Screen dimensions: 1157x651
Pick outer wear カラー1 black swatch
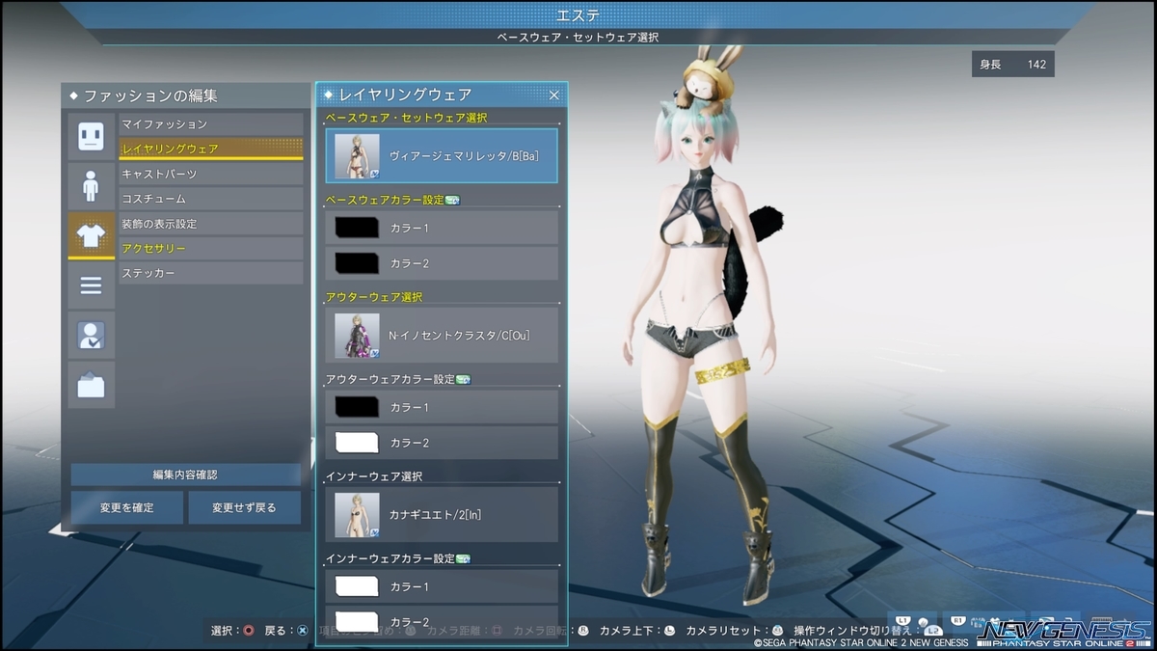point(357,407)
